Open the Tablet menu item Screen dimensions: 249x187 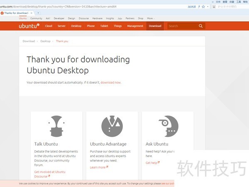pyautogui.click(x=104, y=26)
